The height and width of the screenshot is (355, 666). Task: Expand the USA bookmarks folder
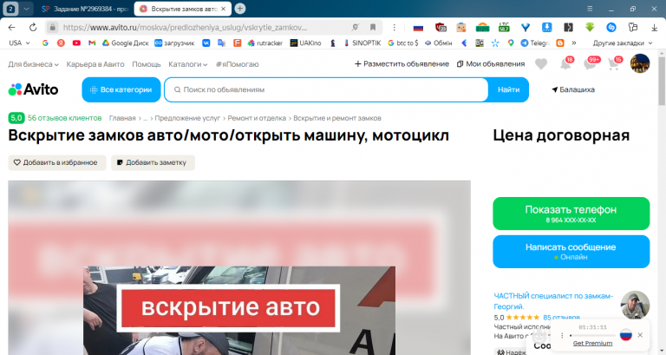point(20,43)
